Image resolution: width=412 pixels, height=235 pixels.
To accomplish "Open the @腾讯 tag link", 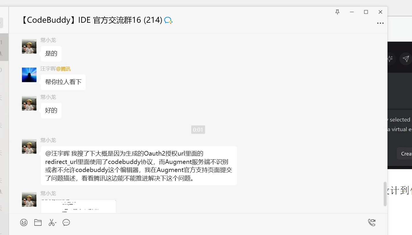I will (63, 69).
